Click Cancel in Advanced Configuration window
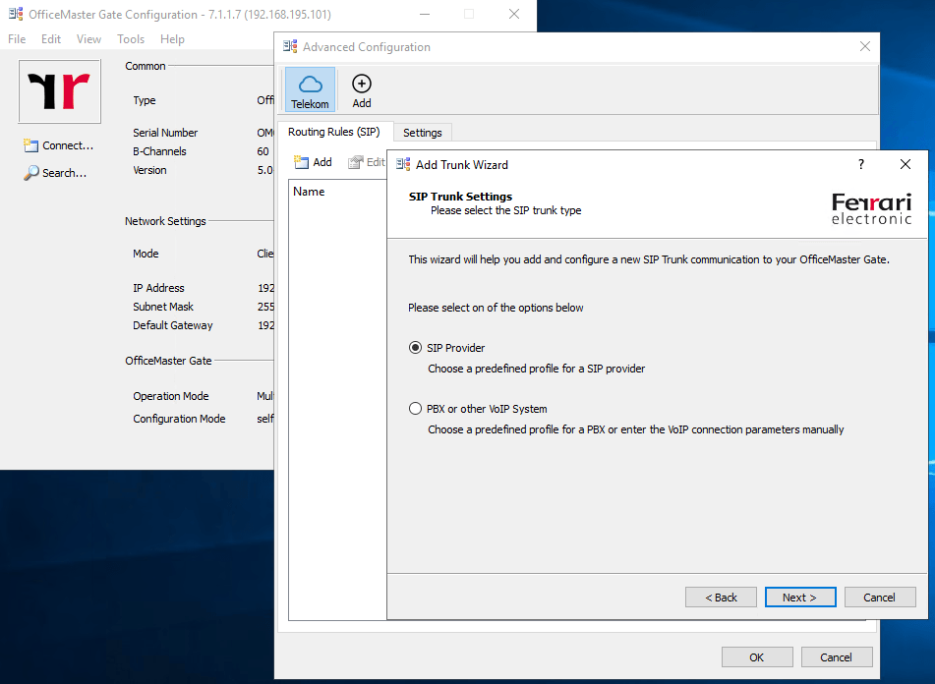935x684 pixels. 837,657
